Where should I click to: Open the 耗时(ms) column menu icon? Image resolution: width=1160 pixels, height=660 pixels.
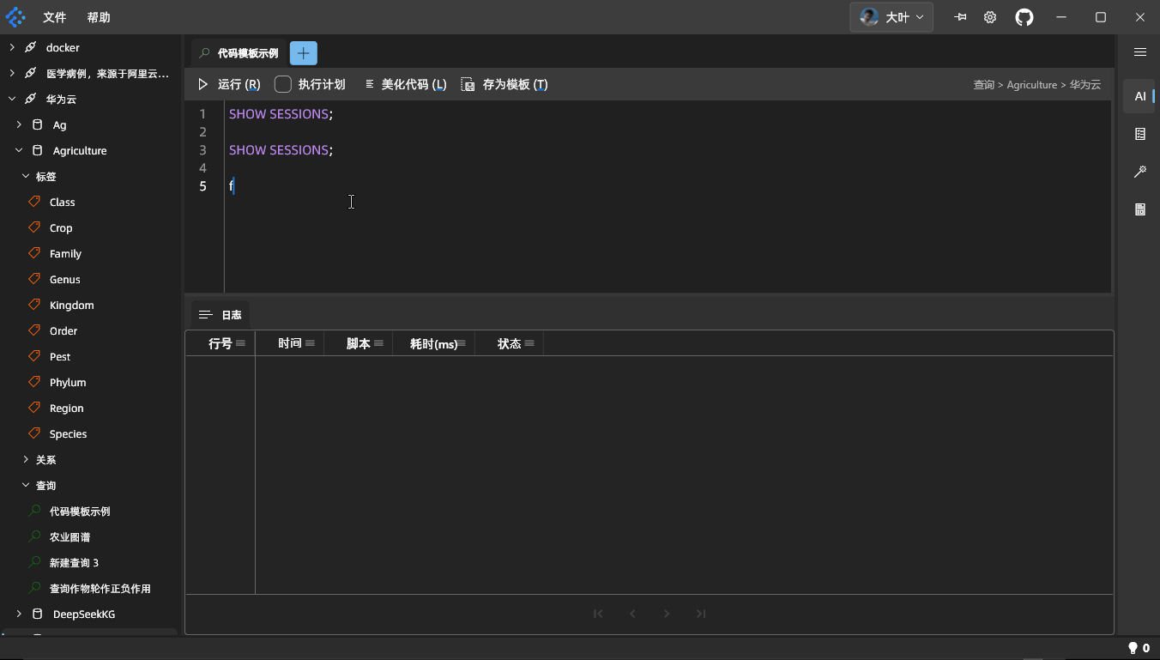pyautogui.click(x=461, y=343)
